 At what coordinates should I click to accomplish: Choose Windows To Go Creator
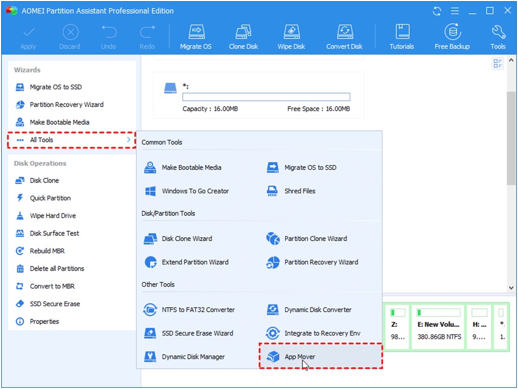tap(195, 191)
